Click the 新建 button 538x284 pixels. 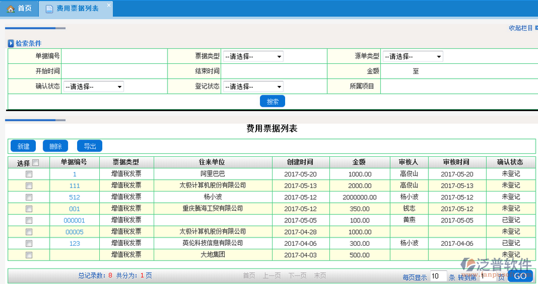23,146
